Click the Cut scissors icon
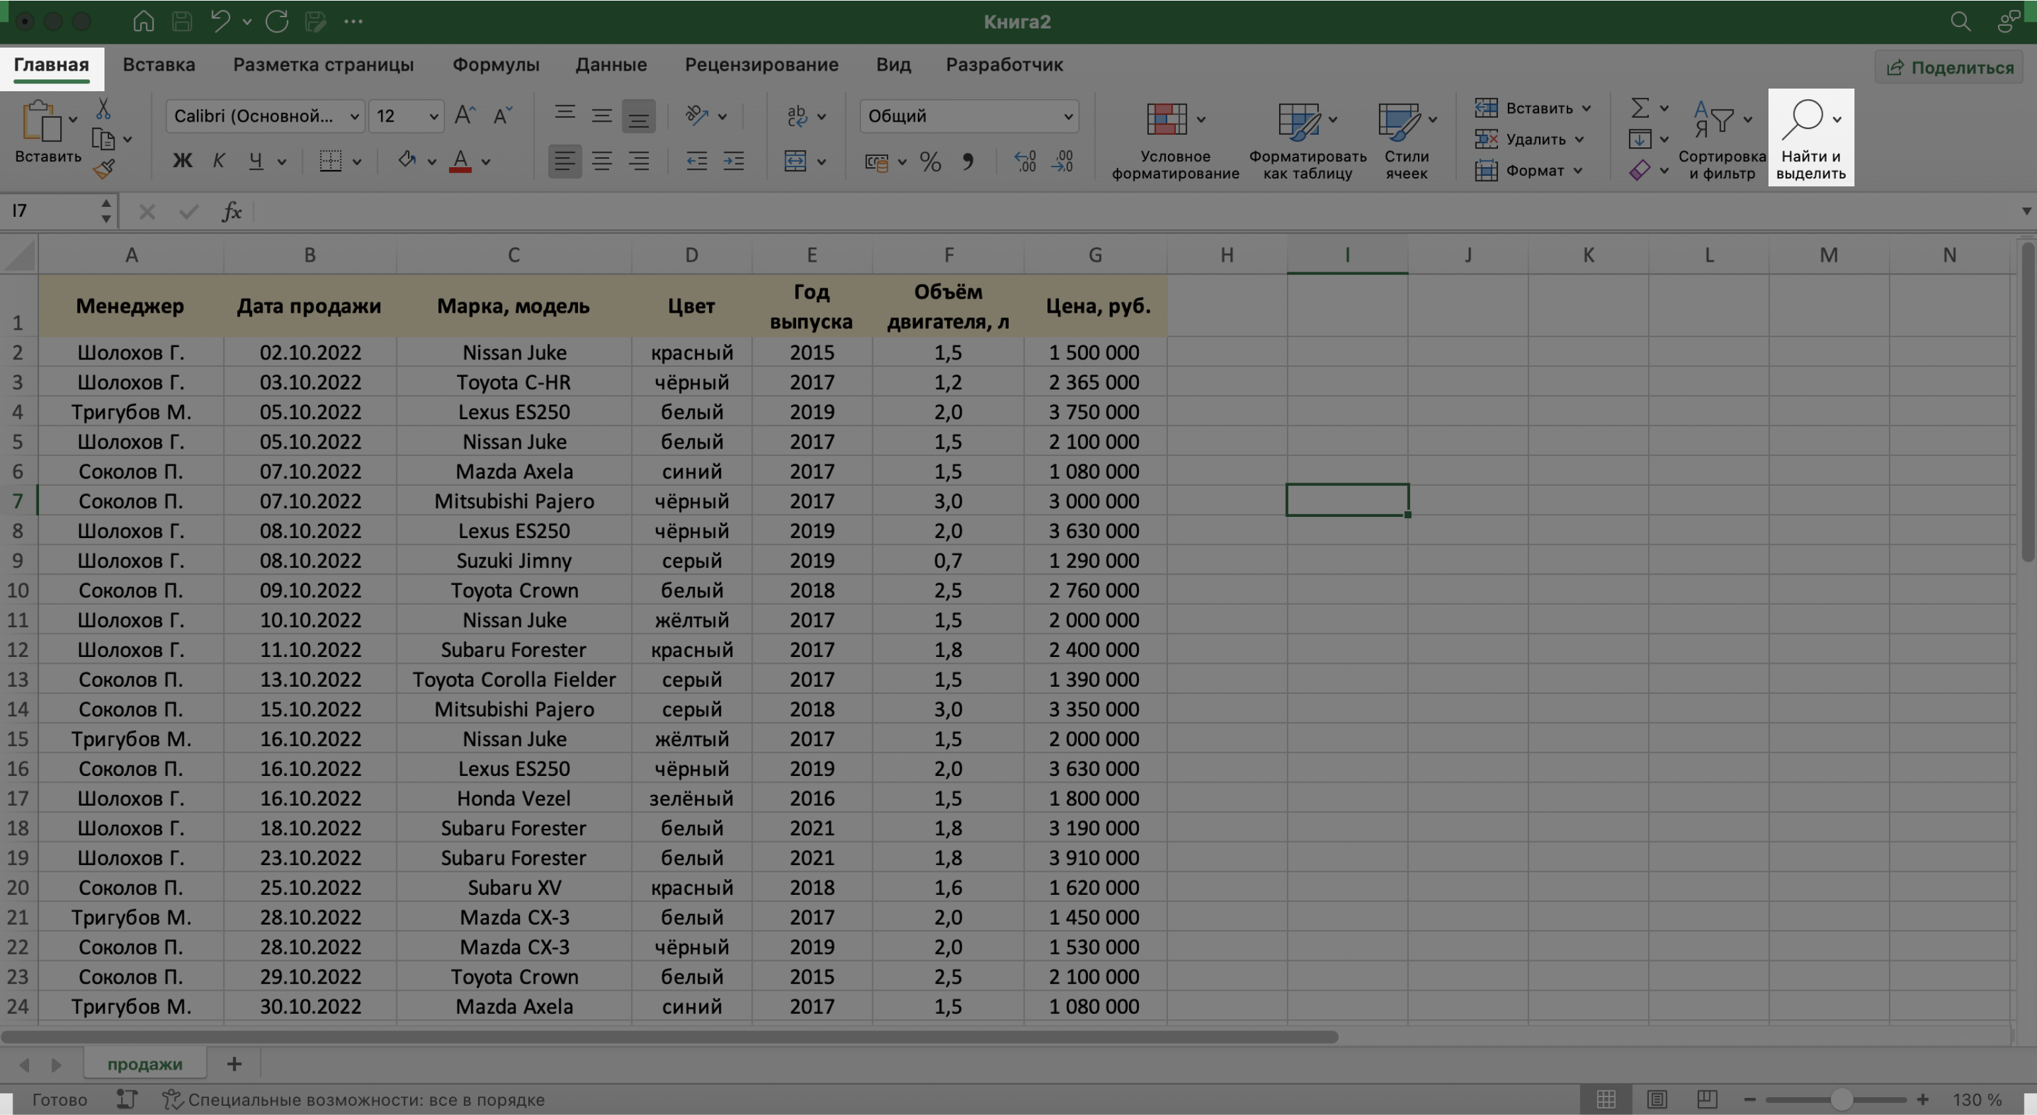This screenshot has height=1115, width=2037. (x=103, y=108)
